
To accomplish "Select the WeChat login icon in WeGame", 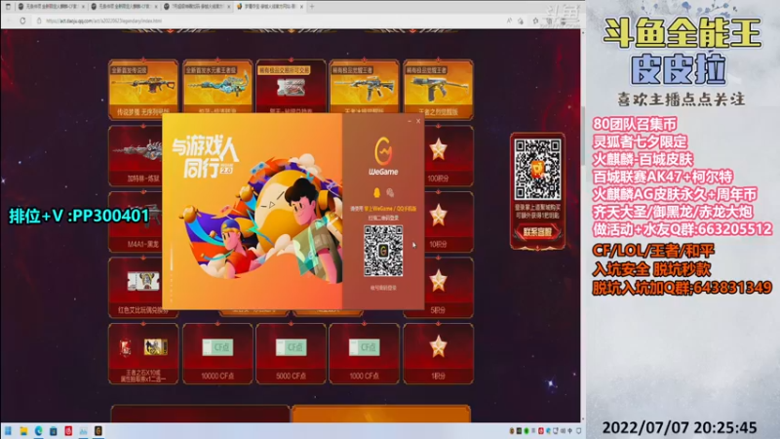I will (x=390, y=192).
